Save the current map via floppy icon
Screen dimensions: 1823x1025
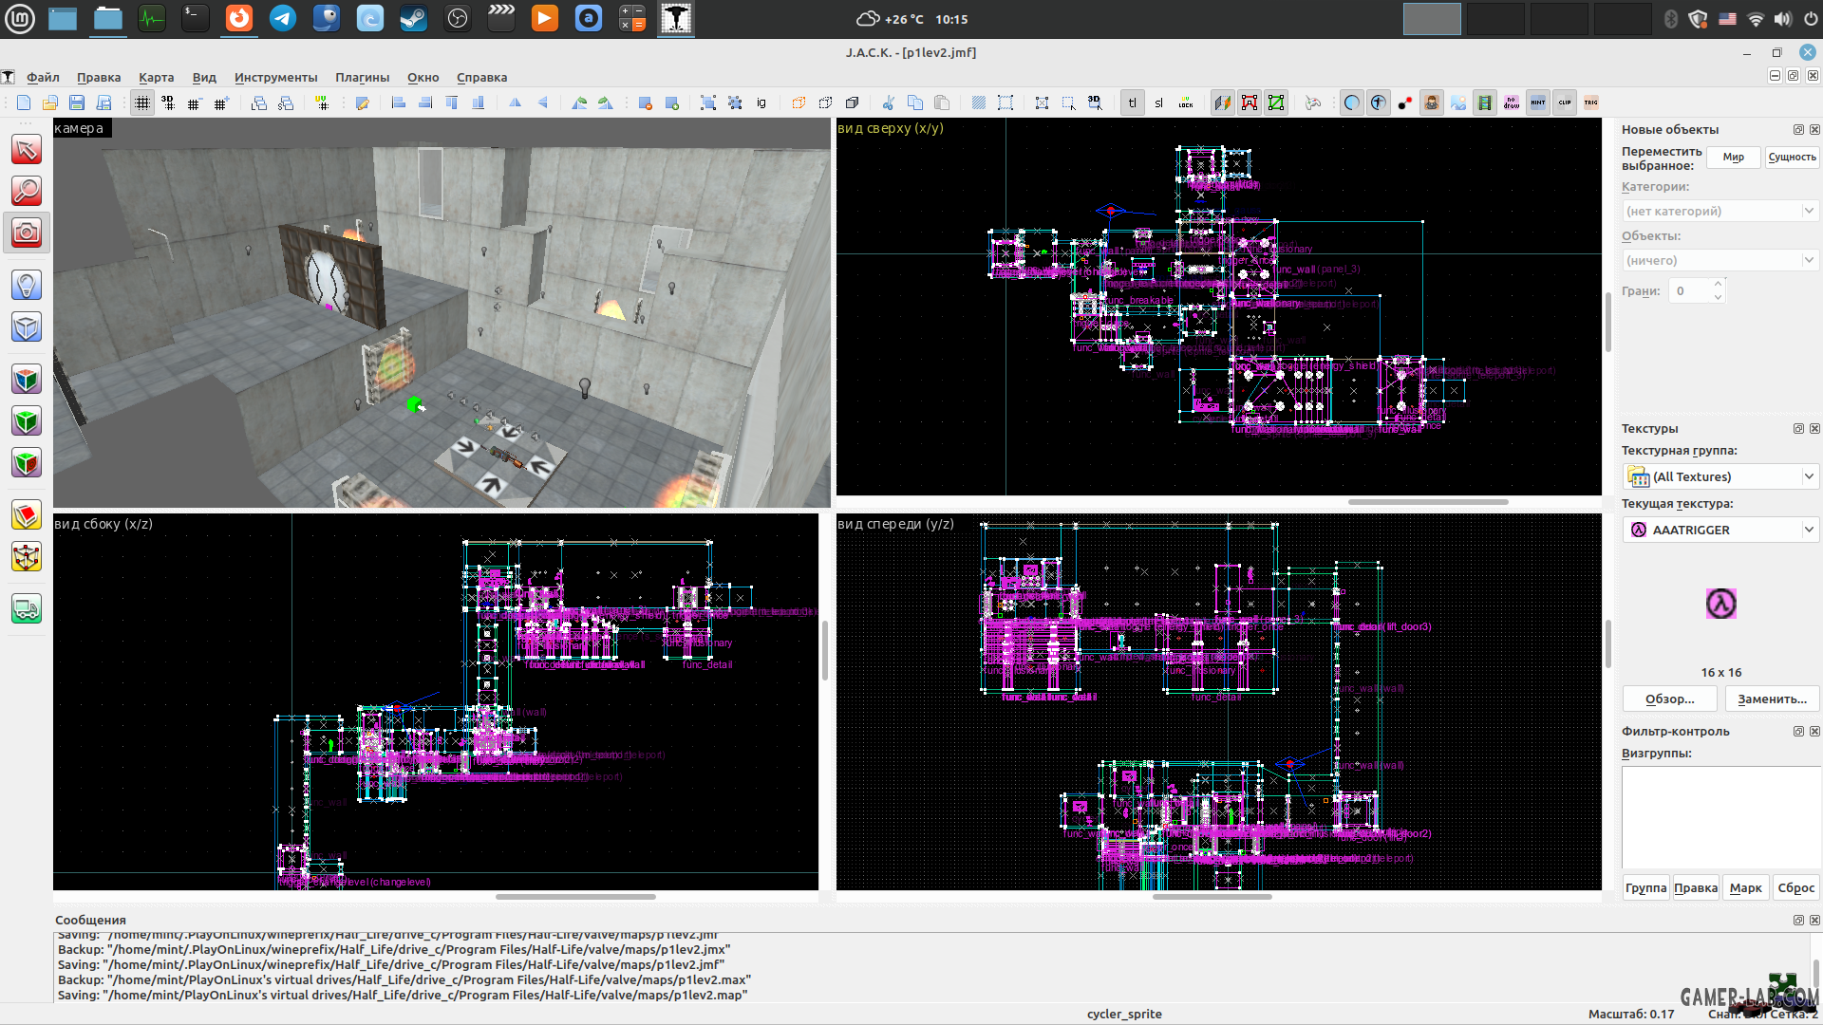coord(77,103)
